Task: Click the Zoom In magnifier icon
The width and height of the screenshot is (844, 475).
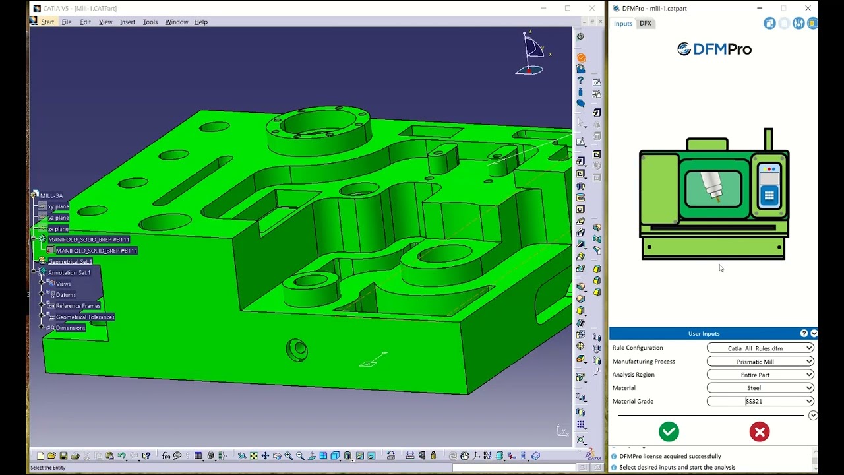Action: coord(288,455)
